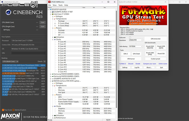This screenshot has width=189, height=121.
Task: Click the orange Your Score legend square
Action: 3,110
